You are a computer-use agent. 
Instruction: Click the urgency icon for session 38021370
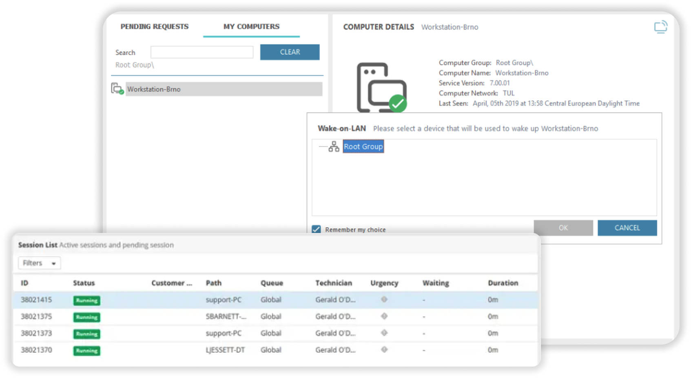(384, 349)
